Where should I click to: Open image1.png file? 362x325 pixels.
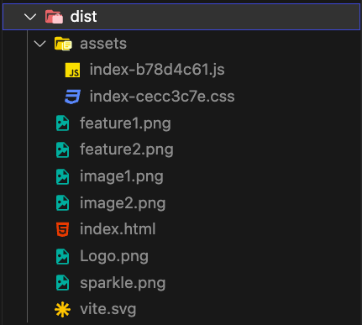click(x=122, y=176)
